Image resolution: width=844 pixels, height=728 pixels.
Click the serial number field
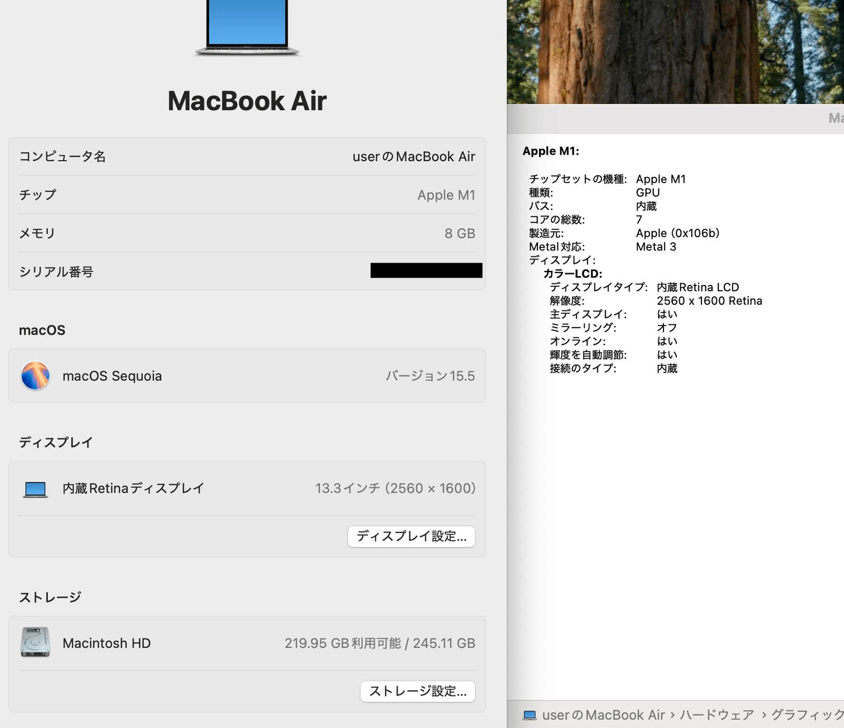click(x=426, y=270)
